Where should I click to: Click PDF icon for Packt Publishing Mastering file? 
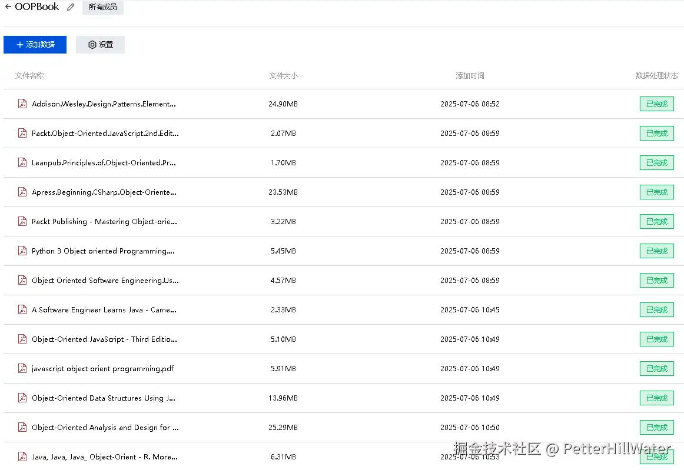coord(22,221)
